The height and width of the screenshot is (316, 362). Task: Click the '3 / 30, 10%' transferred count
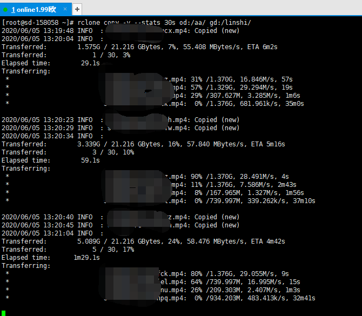(x=113, y=152)
